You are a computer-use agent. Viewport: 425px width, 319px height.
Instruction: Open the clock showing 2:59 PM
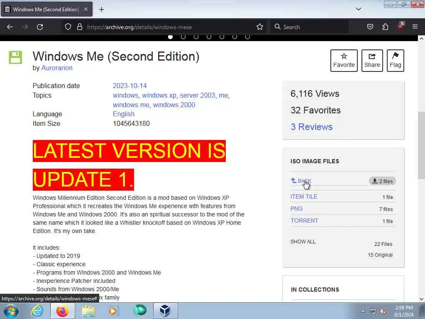click(404, 311)
